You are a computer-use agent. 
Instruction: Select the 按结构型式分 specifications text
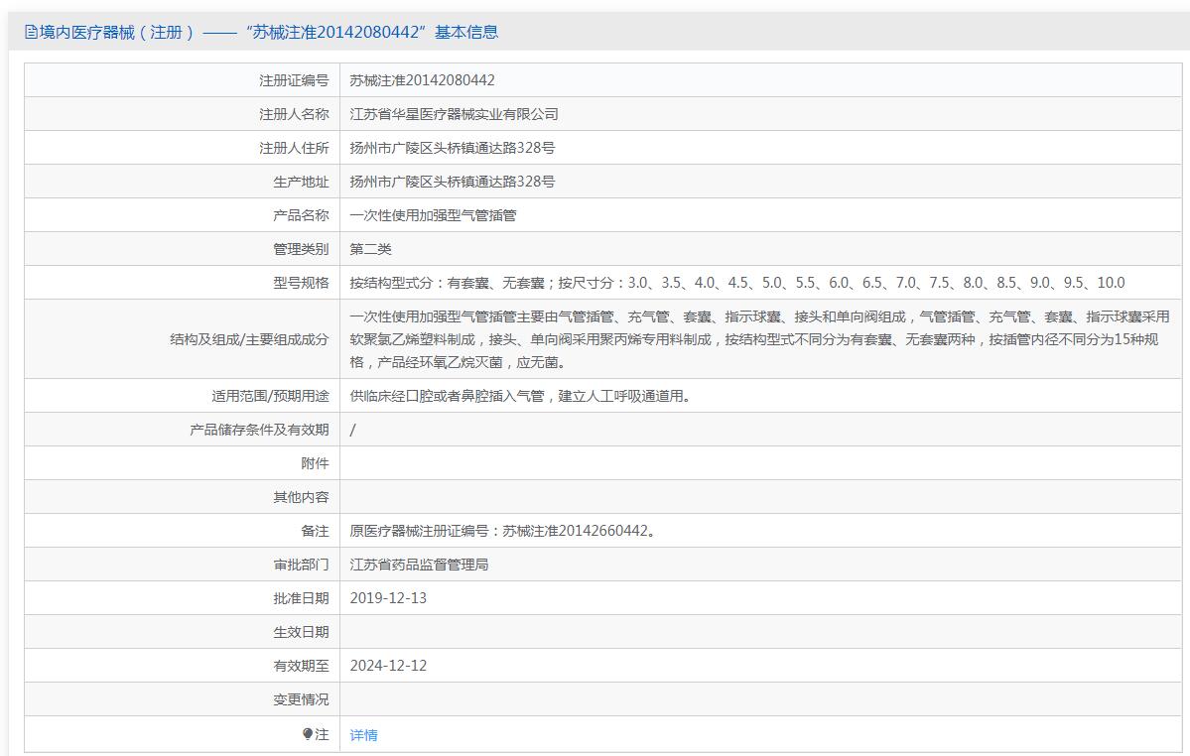point(736,283)
